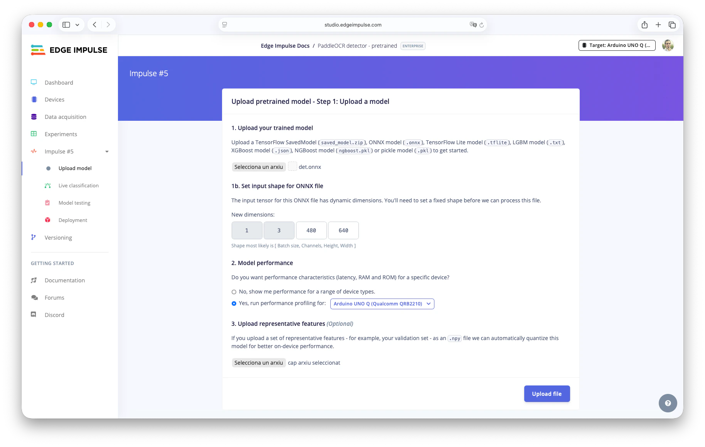Click the Model testing clipboard icon
The image size is (705, 447).
tap(47, 203)
